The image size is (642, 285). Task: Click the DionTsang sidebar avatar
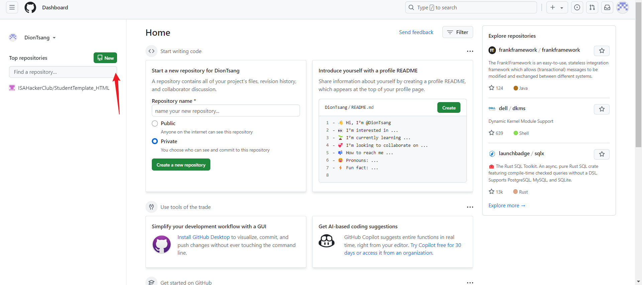point(13,37)
